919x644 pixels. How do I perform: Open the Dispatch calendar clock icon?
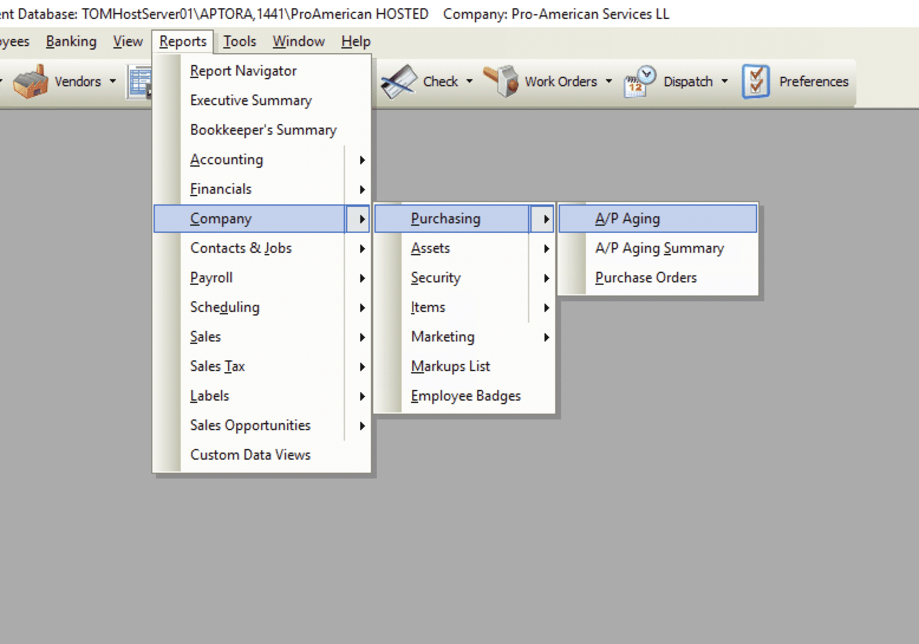coord(639,82)
